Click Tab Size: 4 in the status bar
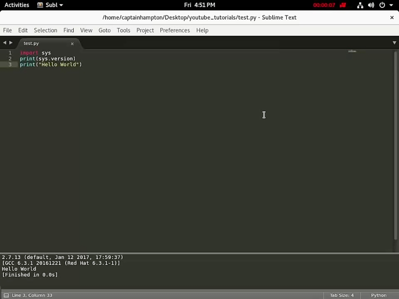 tap(341, 295)
